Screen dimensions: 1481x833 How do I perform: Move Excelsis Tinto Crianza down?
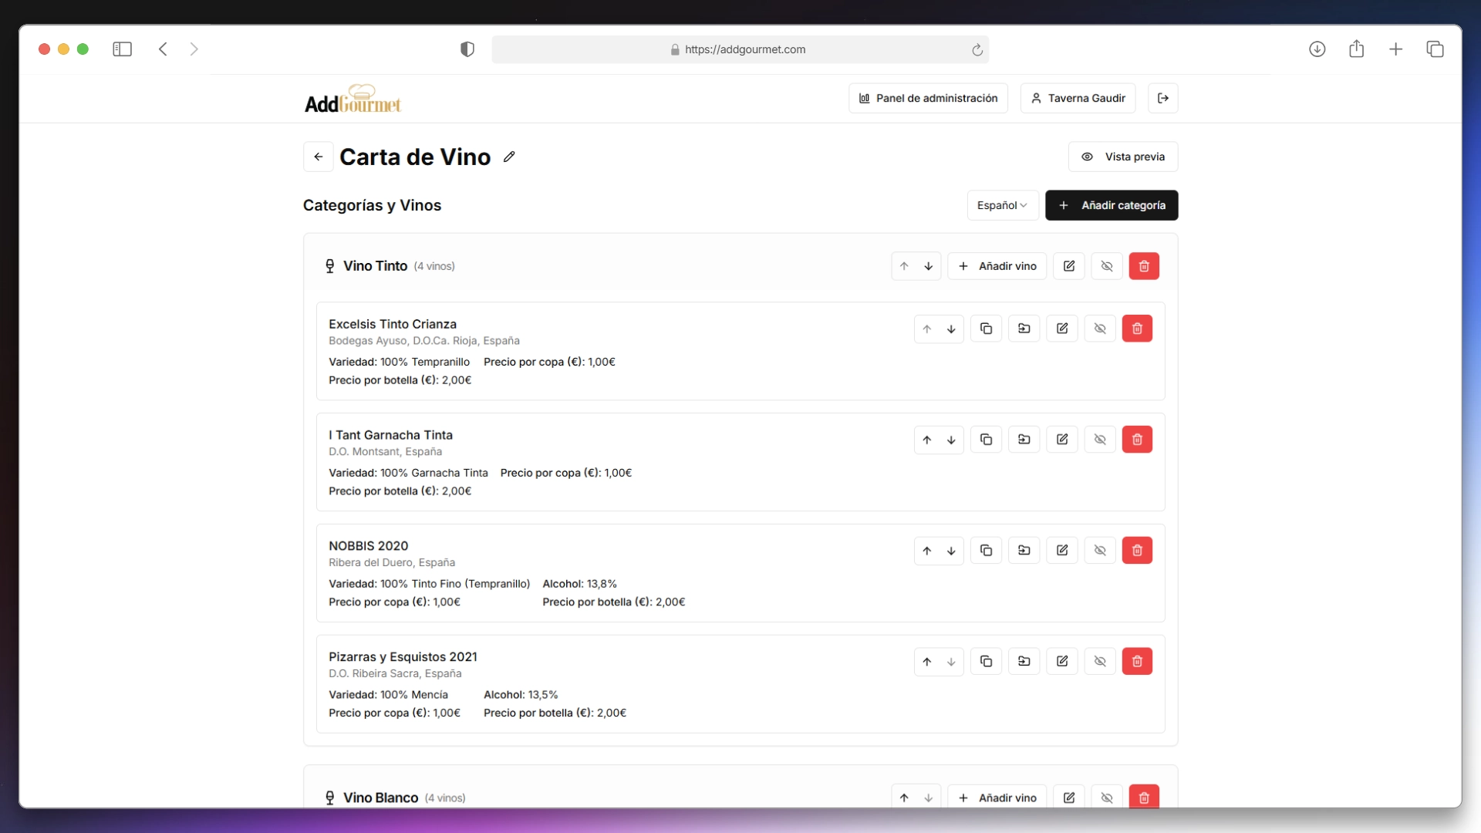pos(951,329)
